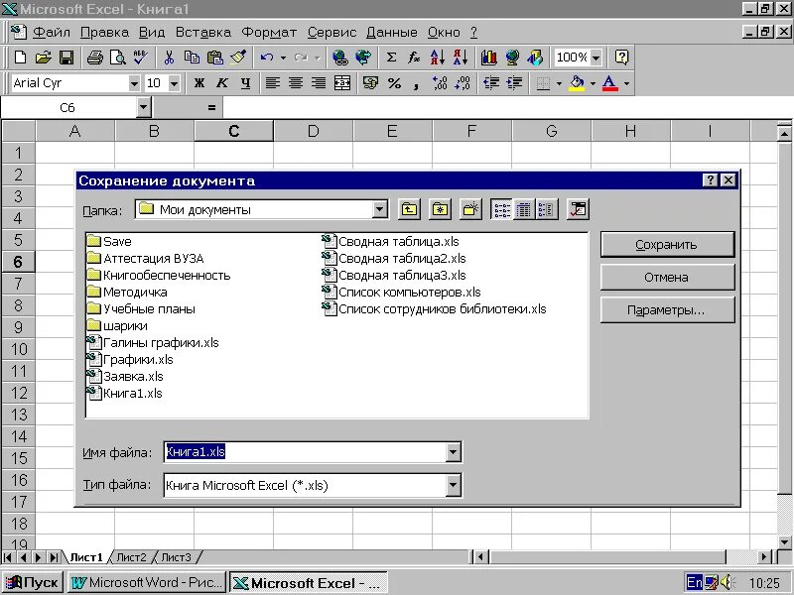The width and height of the screenshot is (794, 595).
Task: Open the Borders dropdown arrow
Action: click(x=559, y=83)
